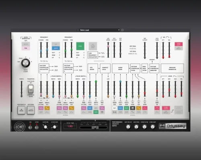Image resolution: width=201 pixels, height=160 pixels.
Task: Step presets with the arrows left of Retro Lead
Action: pos(78,30)
